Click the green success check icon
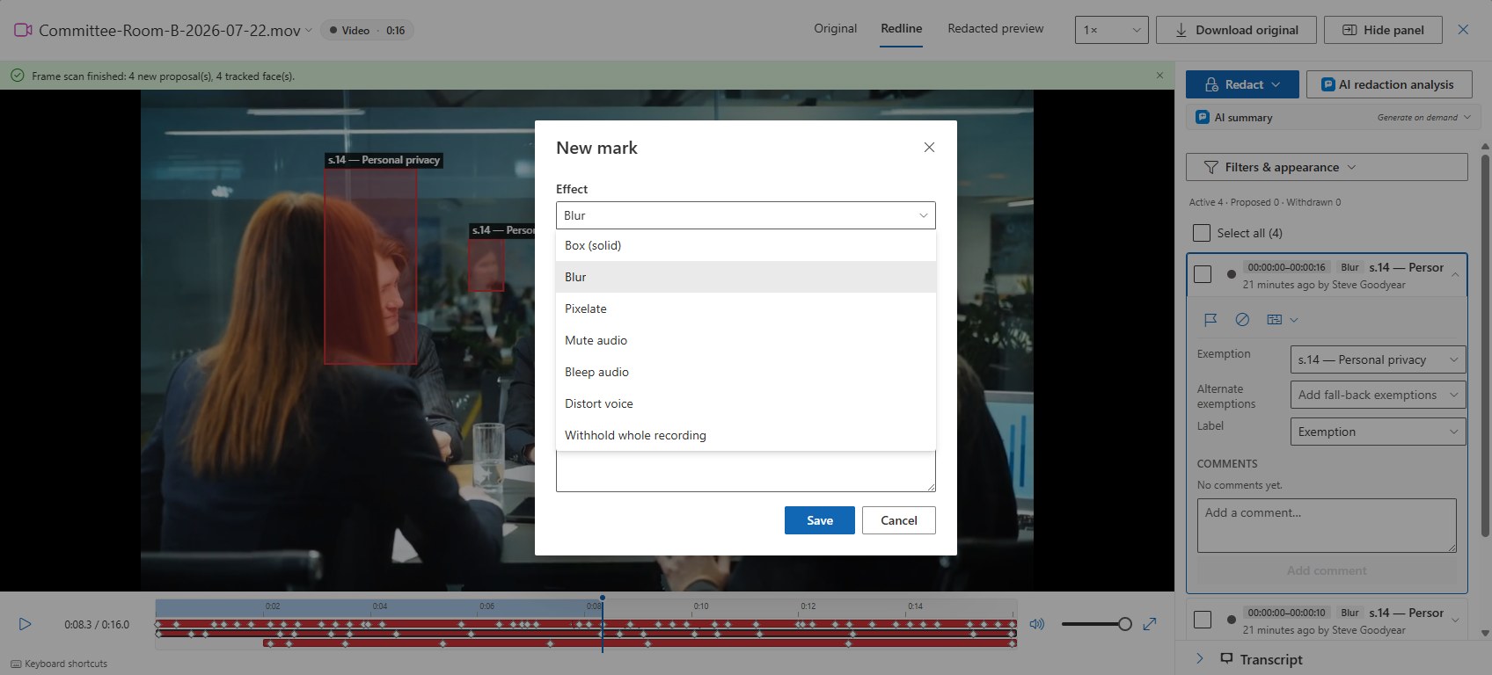 pos(17,76)
